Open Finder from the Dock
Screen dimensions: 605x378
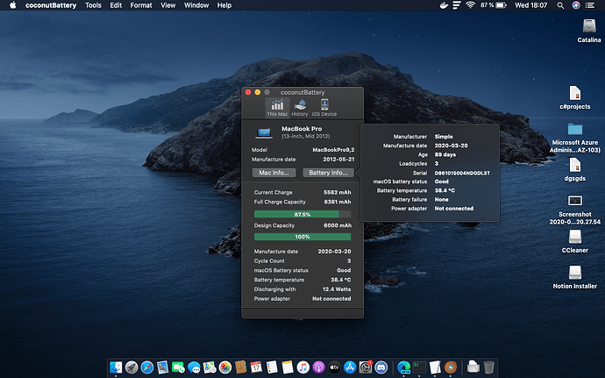116,367
